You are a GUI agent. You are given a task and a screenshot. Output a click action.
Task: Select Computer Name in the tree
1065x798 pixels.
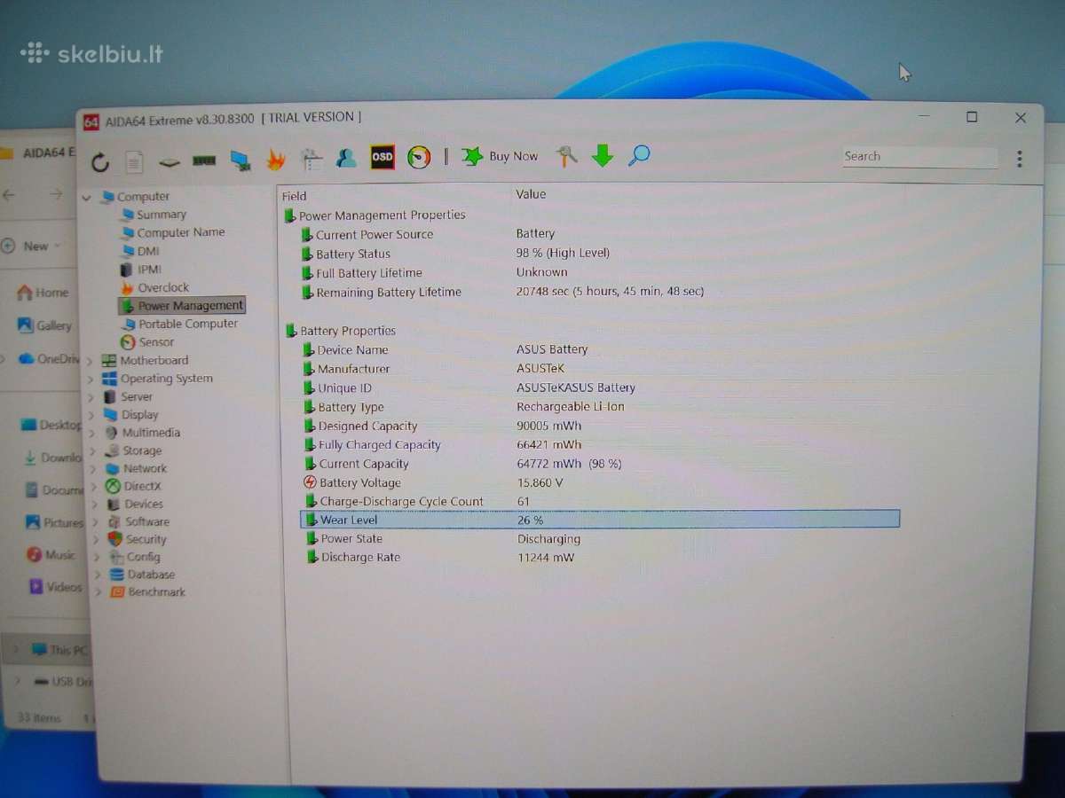tap(180, 232)
